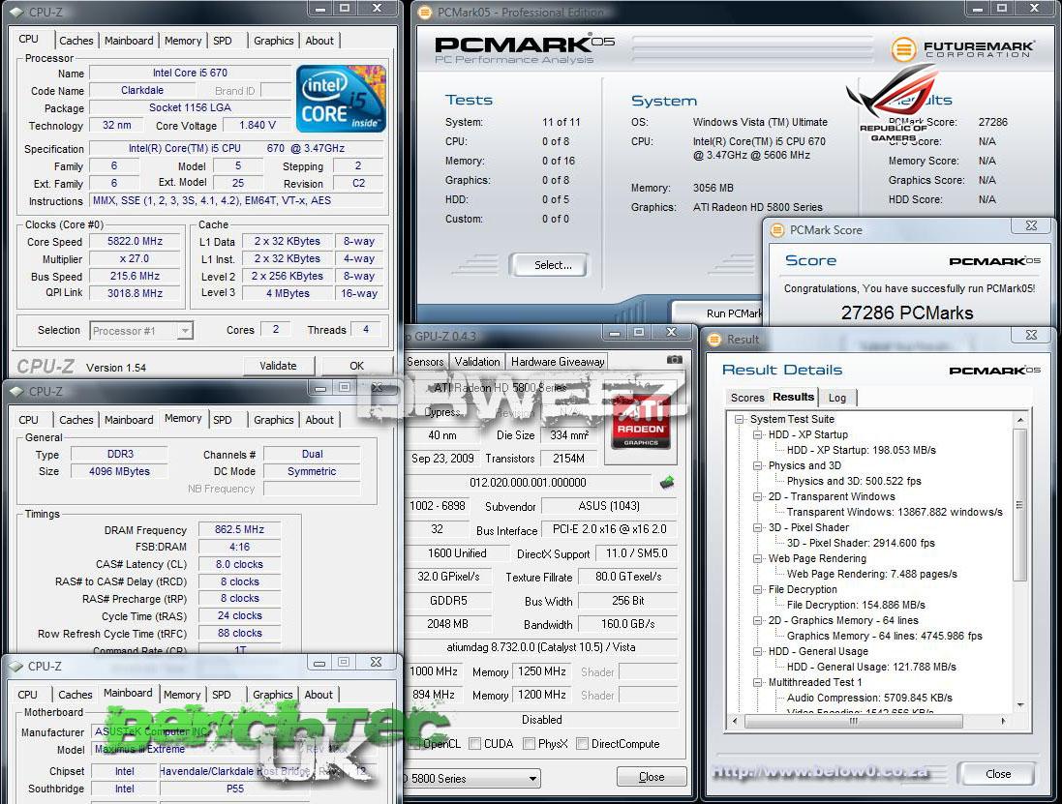Click the scroll-right arrow in Result Details

point(1003,722)
